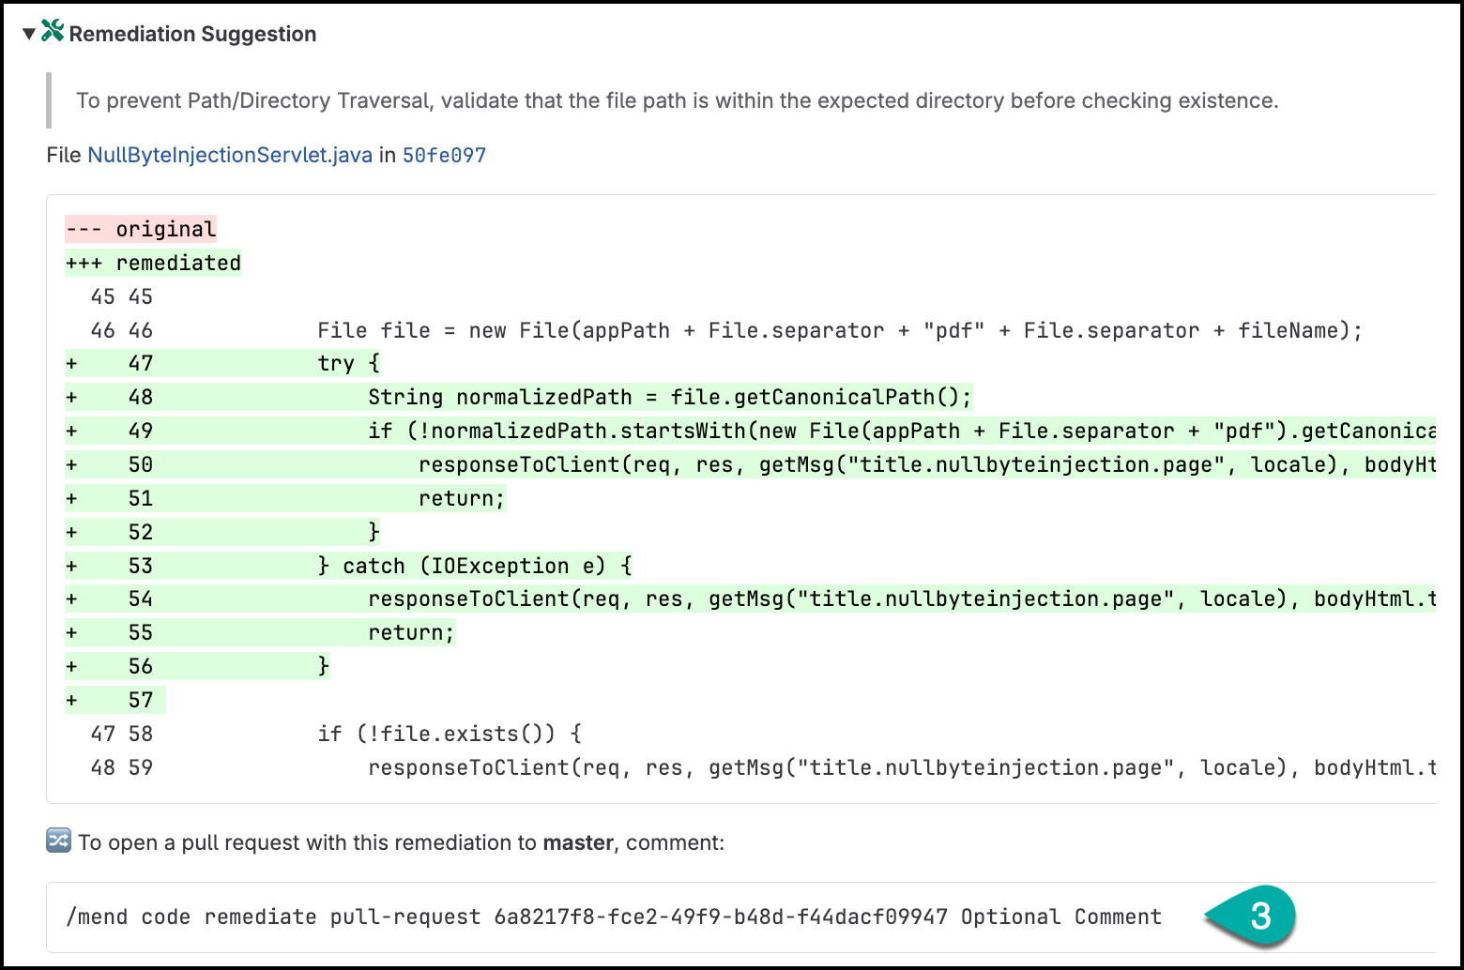Screen dimensions: 1464x970
Task: Click the shuffle arrows pull request icon
Action: tap(58, 841)
